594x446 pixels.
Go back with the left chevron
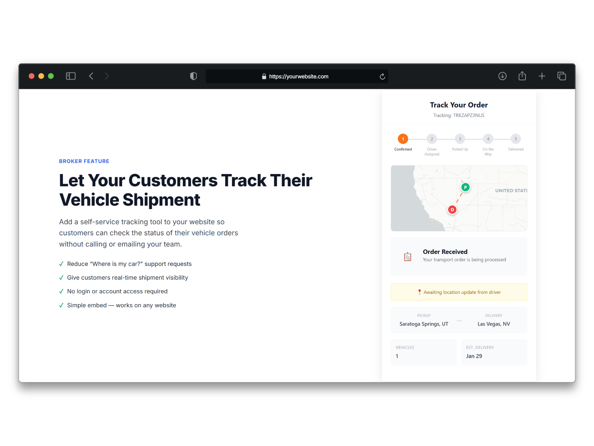click(x=91, y=76)
